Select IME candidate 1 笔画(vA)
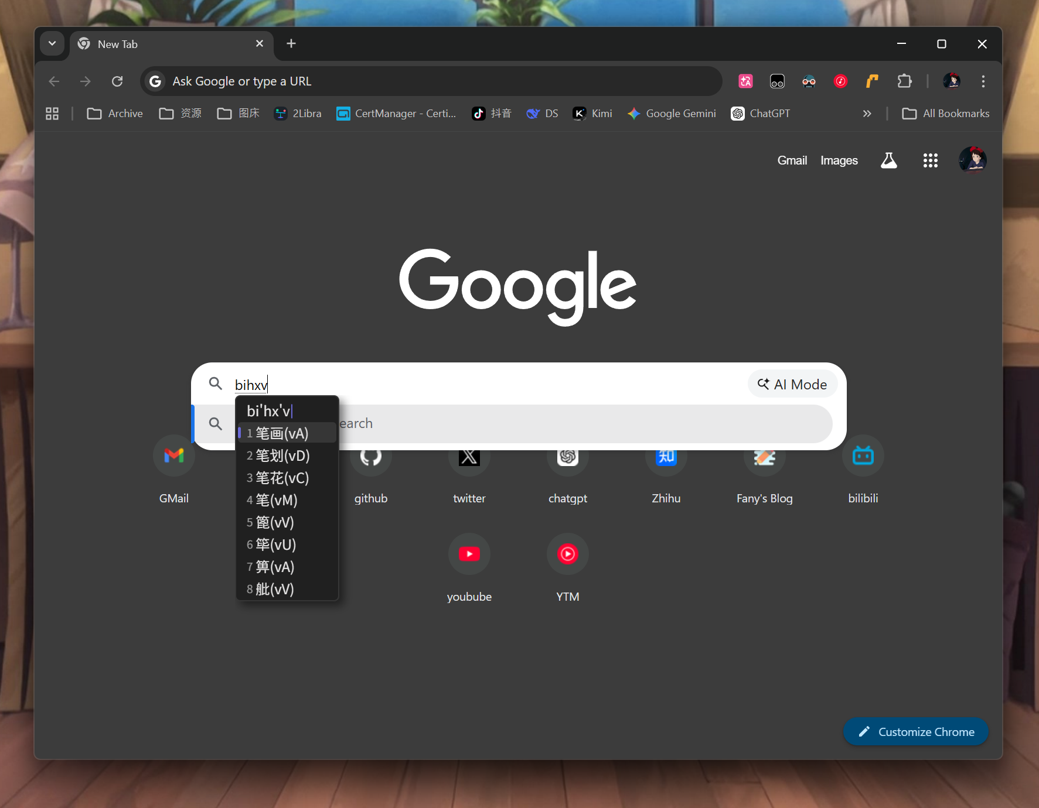 point(287,433)
